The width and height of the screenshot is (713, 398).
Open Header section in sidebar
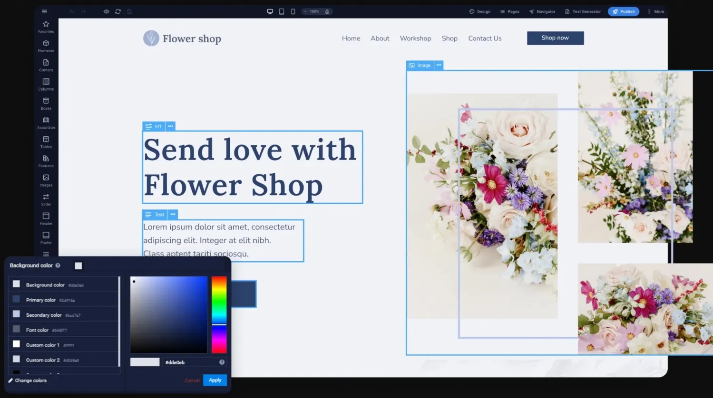46,219
